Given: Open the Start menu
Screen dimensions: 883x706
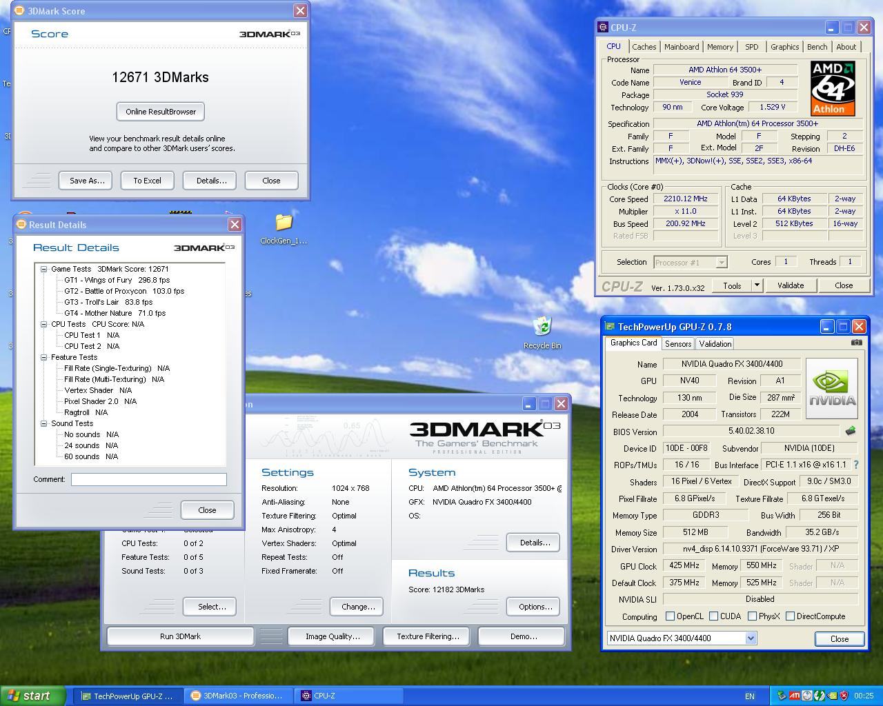Looking at the screenshot, I should click(32, 696).
